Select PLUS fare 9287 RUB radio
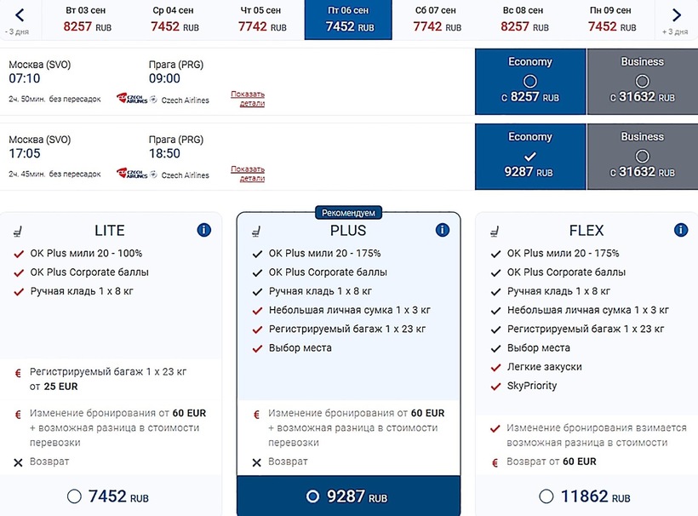Viewport: 698px width, 516px height. coord(312,496)
